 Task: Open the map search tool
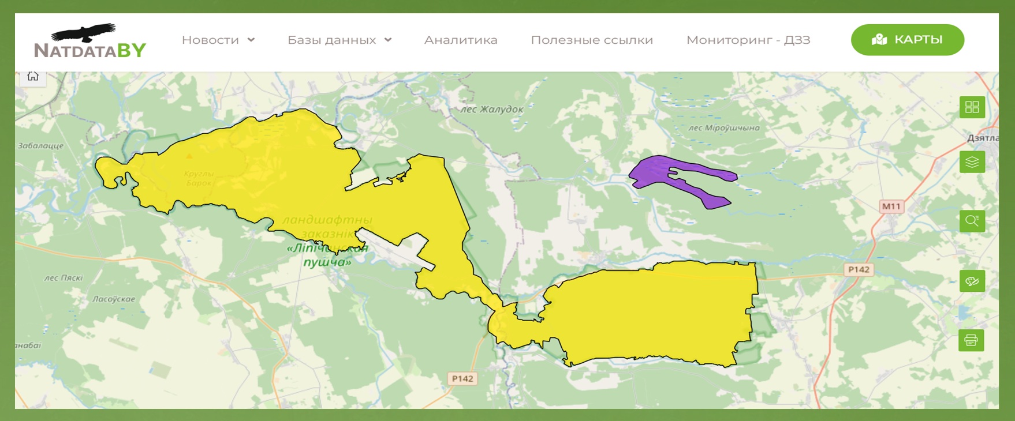(972, 221)
